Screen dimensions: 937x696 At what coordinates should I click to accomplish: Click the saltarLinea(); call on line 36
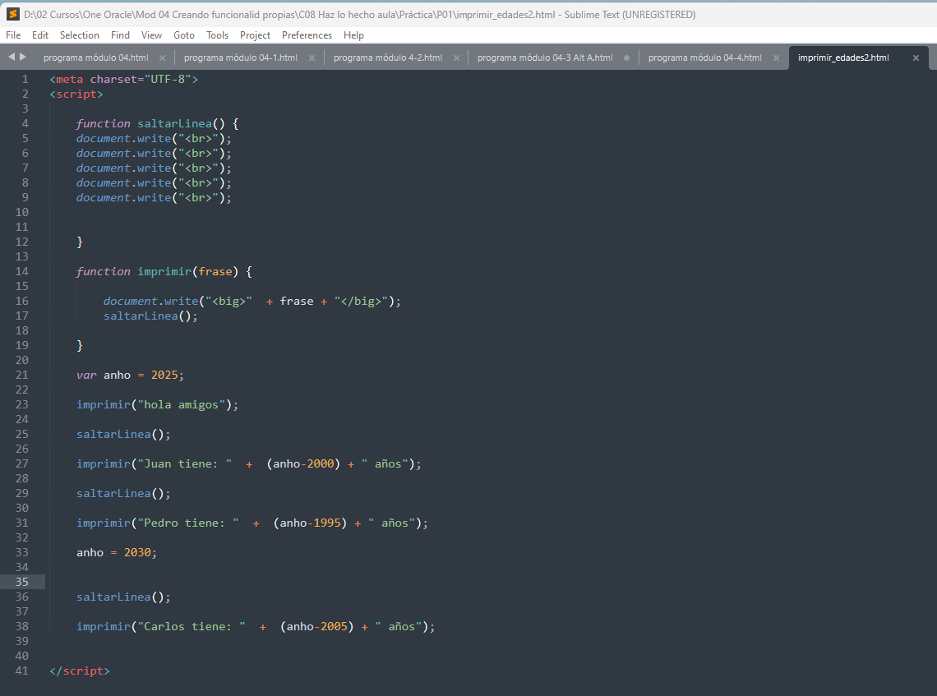[123, 597]
